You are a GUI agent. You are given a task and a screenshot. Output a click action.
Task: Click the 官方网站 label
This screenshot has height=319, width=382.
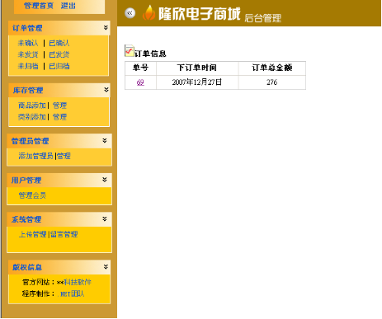[x=39, y=282]
